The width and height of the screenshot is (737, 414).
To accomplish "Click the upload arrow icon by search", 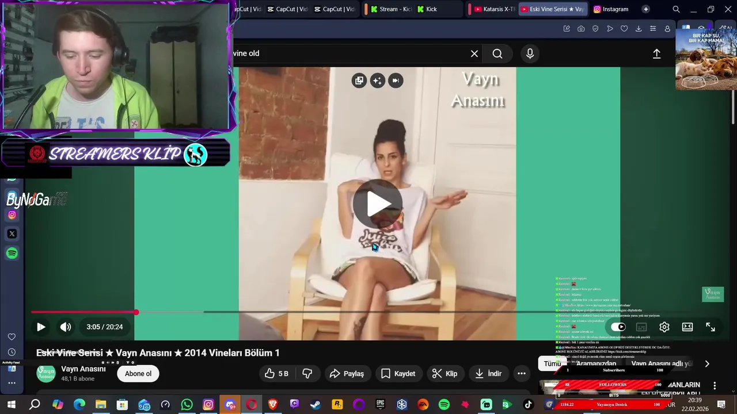I will (x=656, y=53).
